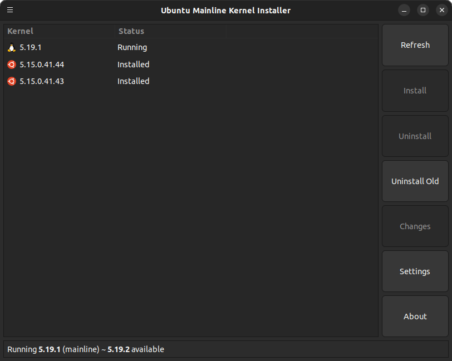Sort by the Status column header

pos(171,31)
